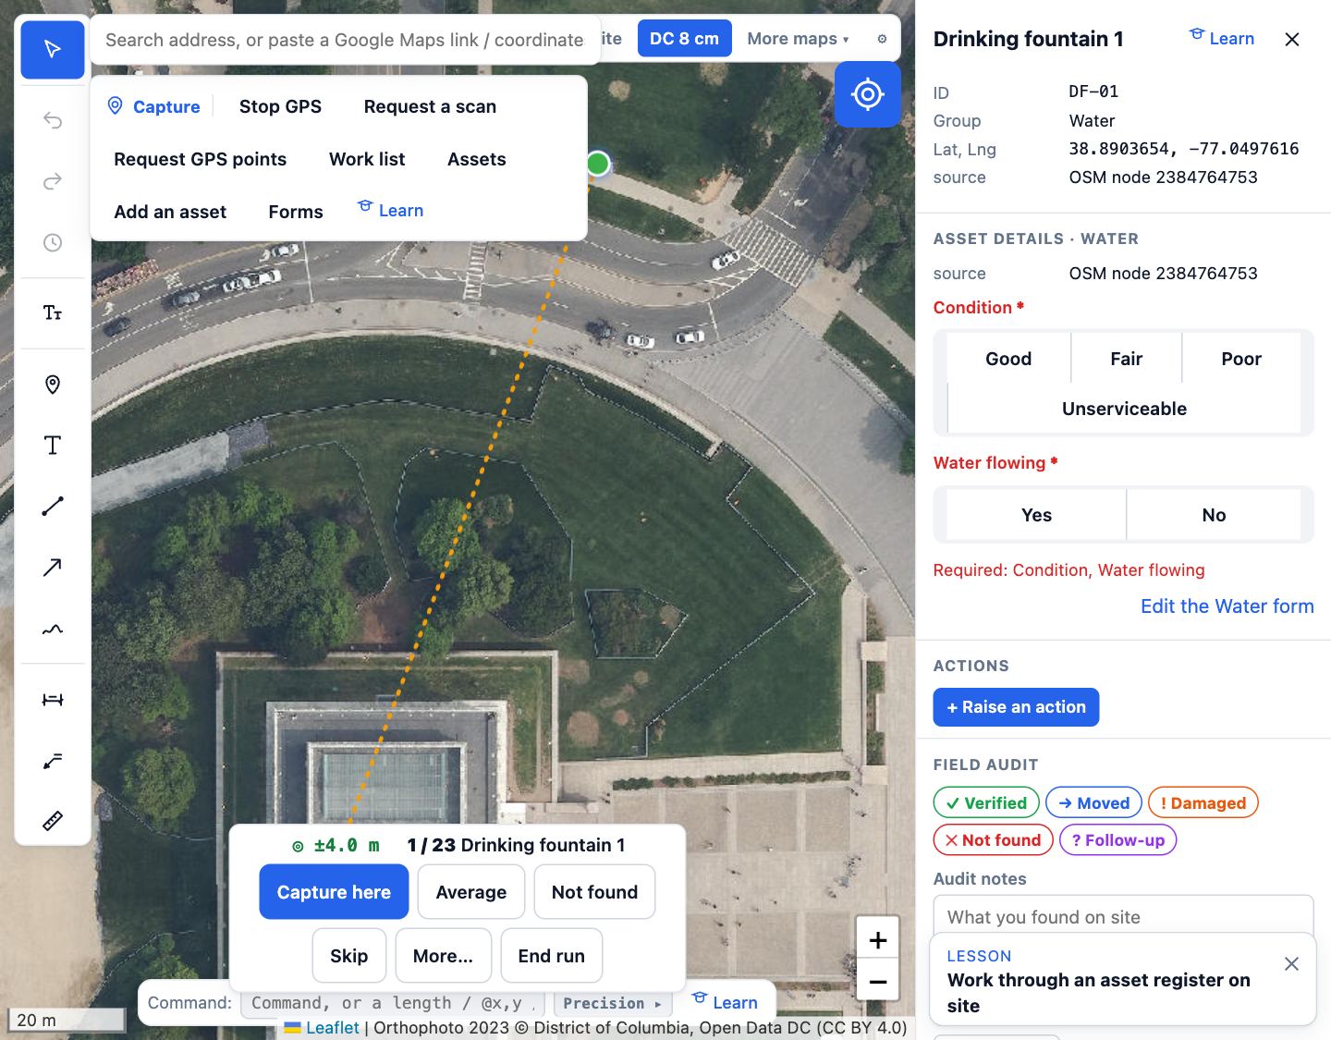The height and width of the screenshot is (1040, 1331).
Task: Expand the Precision options
Action: click(613, 1003)
